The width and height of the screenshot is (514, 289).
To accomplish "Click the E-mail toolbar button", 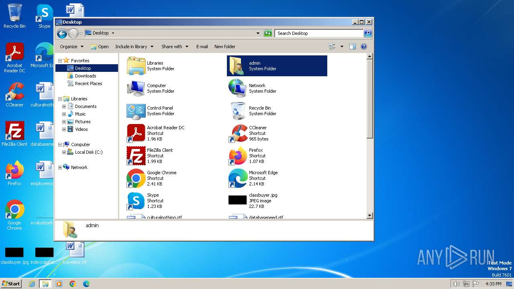I will tap(202, 47).
